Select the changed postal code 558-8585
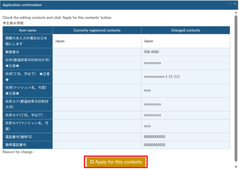Viewport: 239px width, 169px height. click(151, 52)
